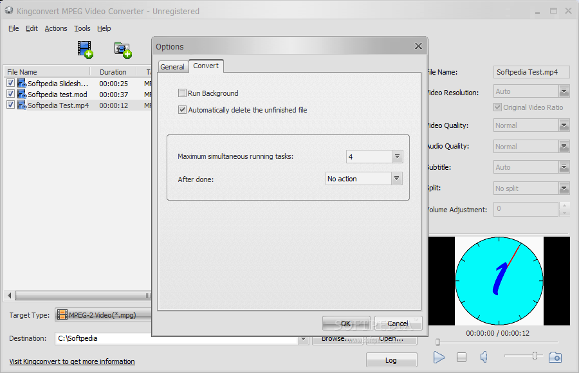The height and width of the screenshot is (373, 579).
Task: Click the file list scroll-left arrow
Action: coord(9,295)
